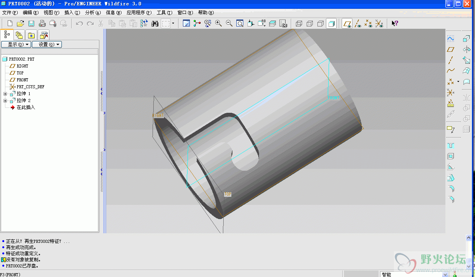Click the datum curve tool
The image size is (475, 277).
point(451,71)
